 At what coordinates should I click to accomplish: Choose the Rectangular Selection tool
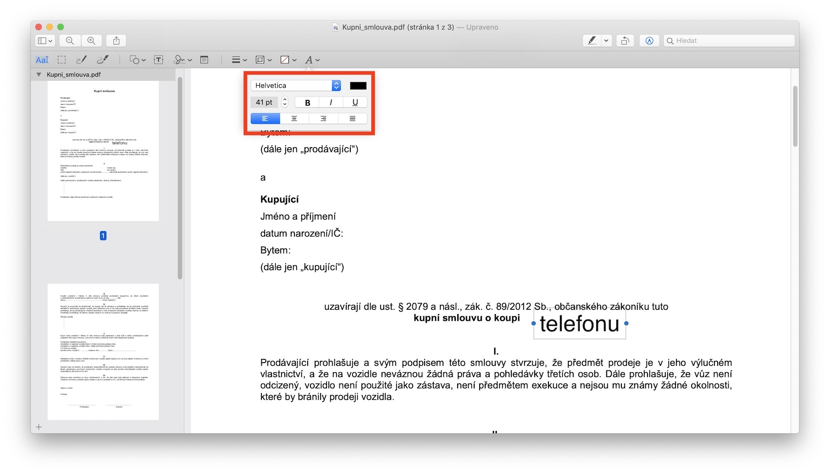point(61,60)
